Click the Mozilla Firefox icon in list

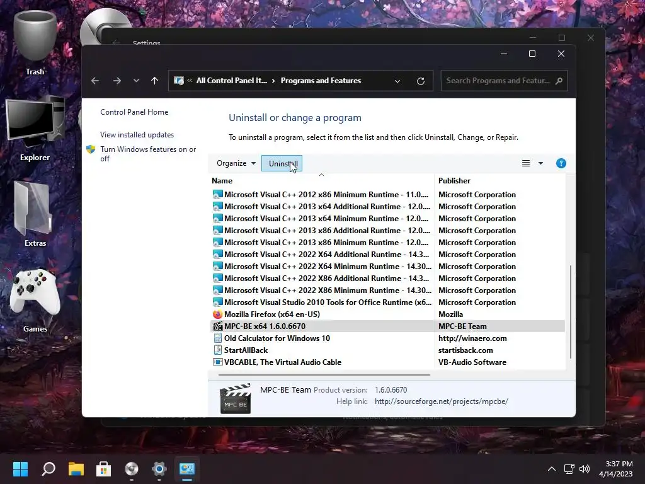click(217, 314)
